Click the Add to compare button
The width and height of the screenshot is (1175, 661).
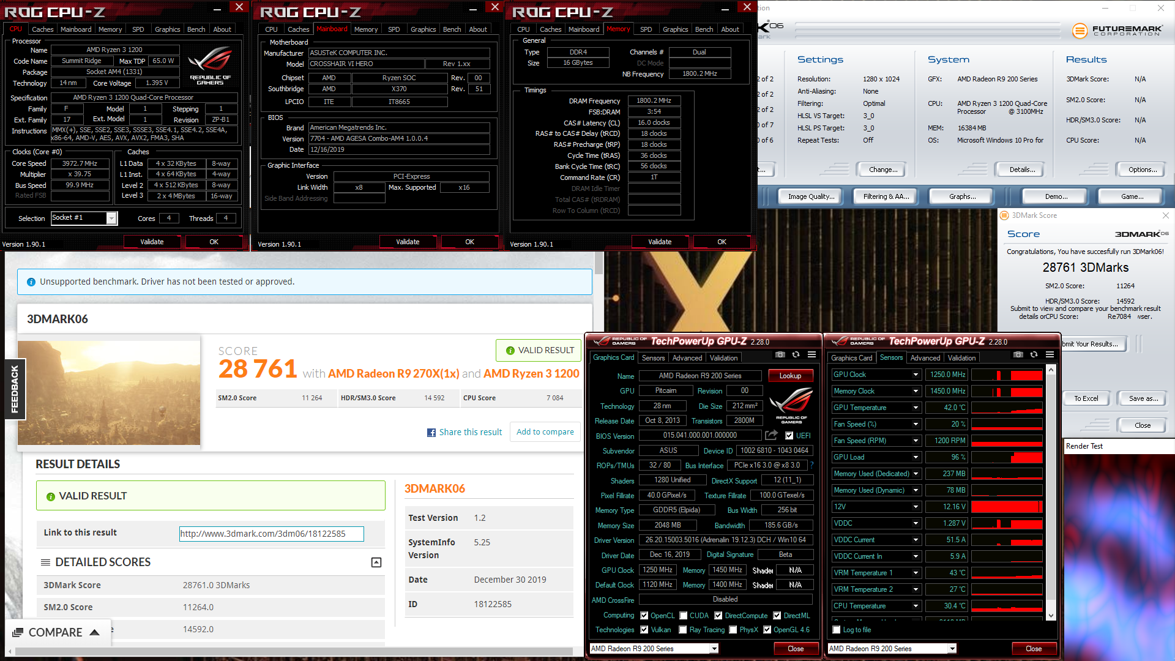point(545,432)
